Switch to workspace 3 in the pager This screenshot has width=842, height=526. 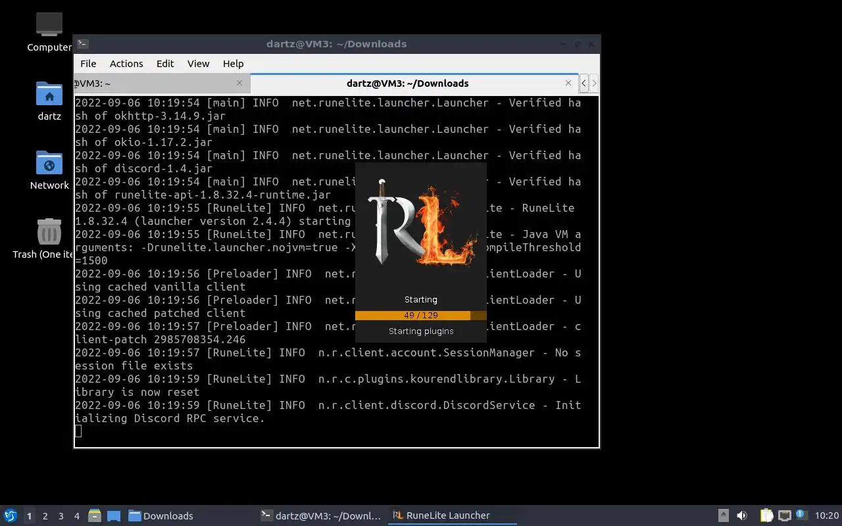coord(61,516)
